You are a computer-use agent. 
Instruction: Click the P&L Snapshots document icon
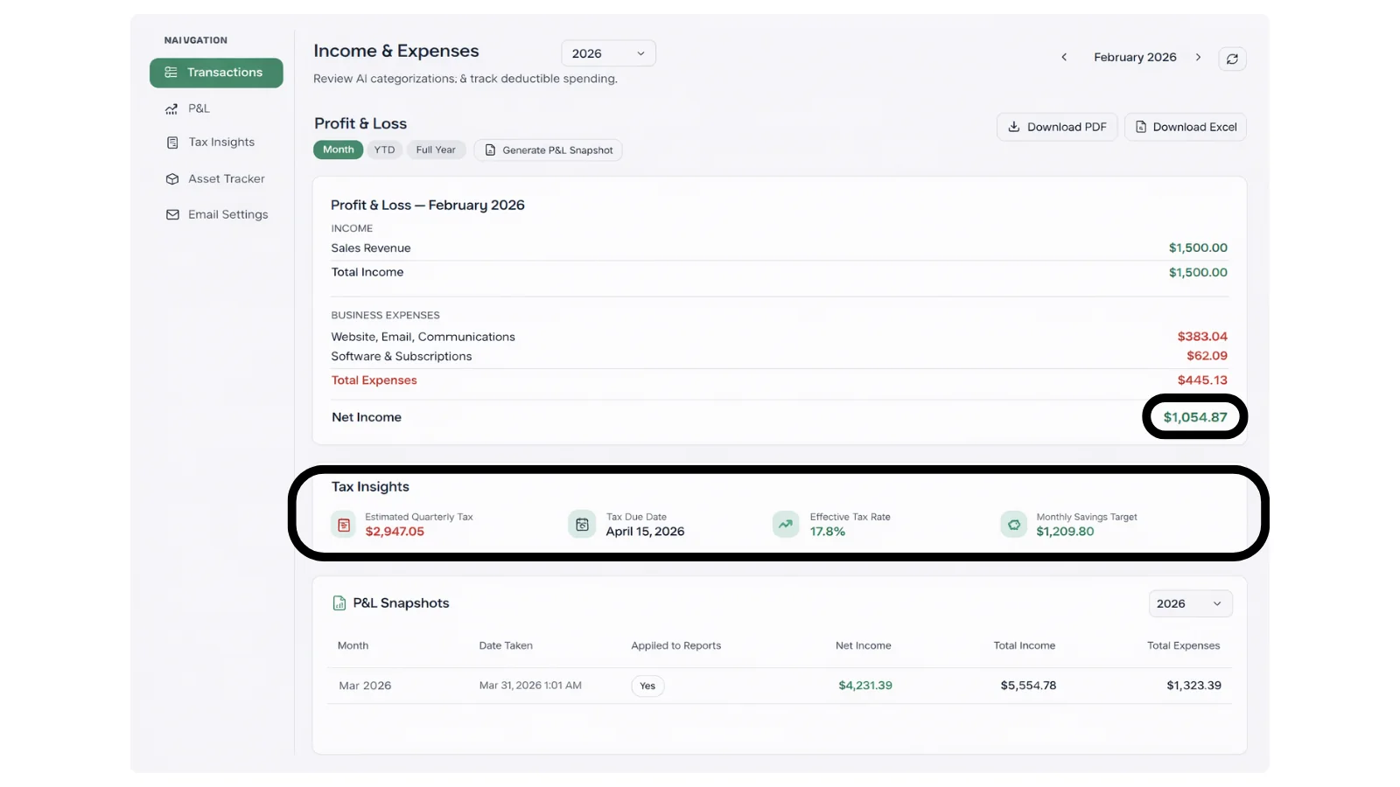click(x=339, y=603)
